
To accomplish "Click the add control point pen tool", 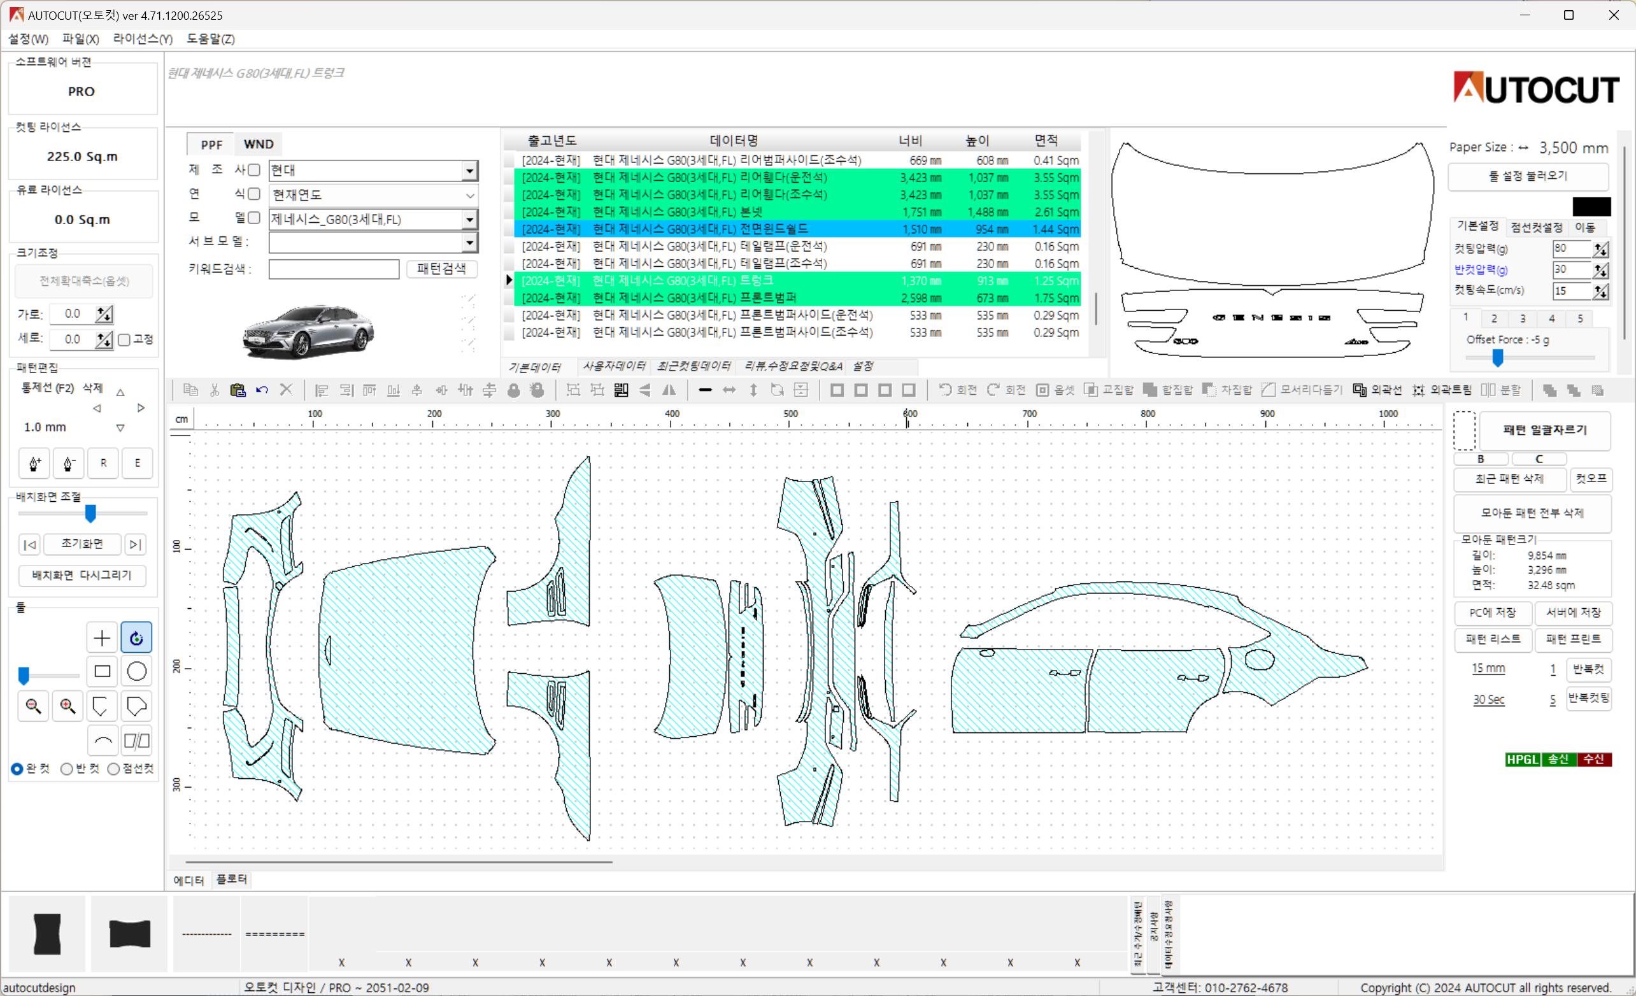I will 34,463.
